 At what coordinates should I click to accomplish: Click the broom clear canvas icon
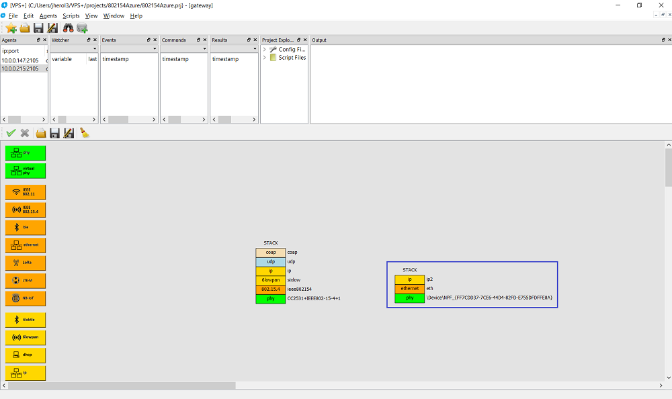click(85, 133)
